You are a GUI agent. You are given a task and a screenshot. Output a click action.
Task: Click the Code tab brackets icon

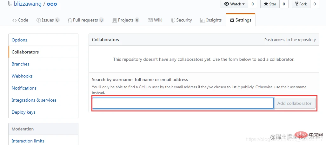15,20
